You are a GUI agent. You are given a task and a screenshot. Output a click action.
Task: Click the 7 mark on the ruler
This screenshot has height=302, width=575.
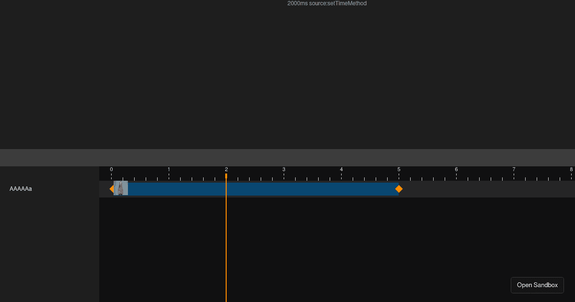click(x=514, y=169)
